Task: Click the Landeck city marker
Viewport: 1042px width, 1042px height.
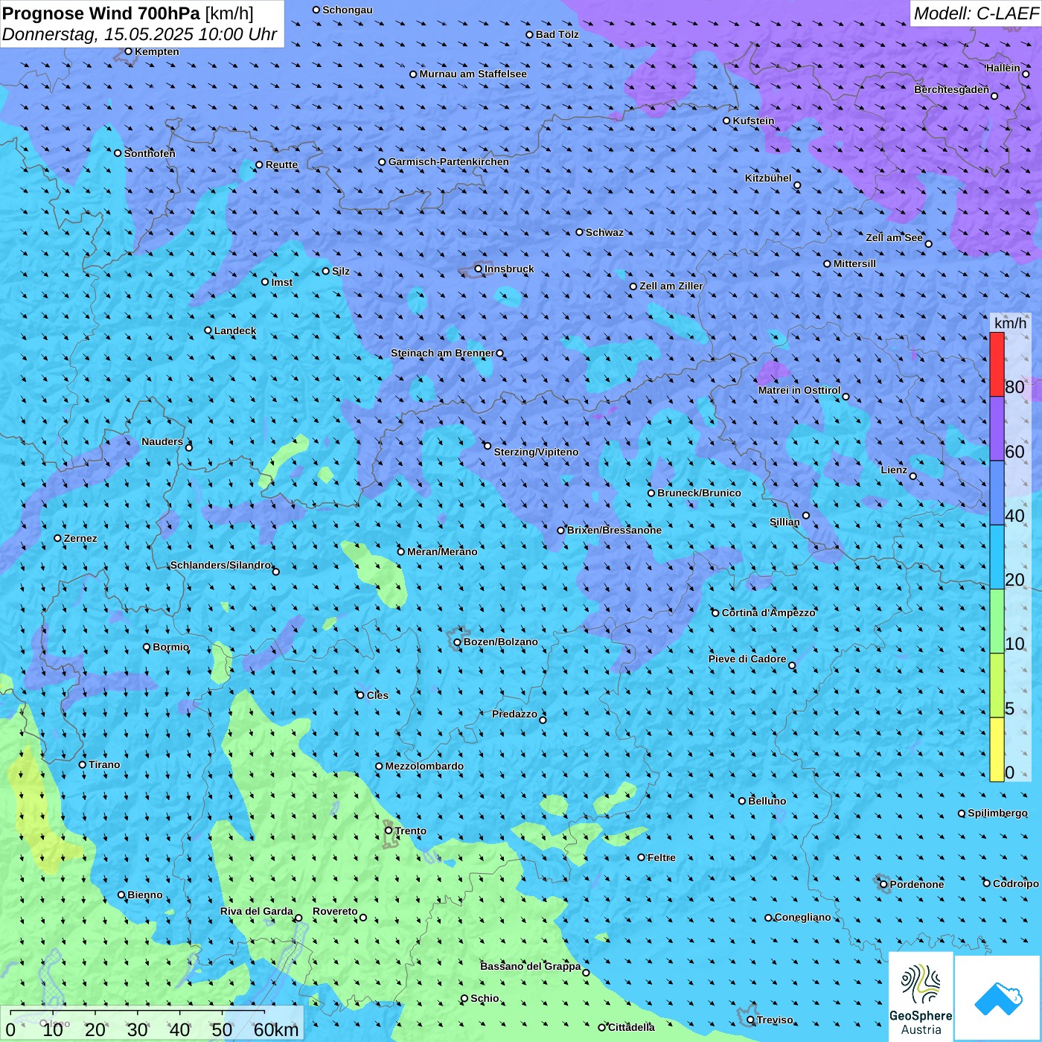Action: point(208,330)
